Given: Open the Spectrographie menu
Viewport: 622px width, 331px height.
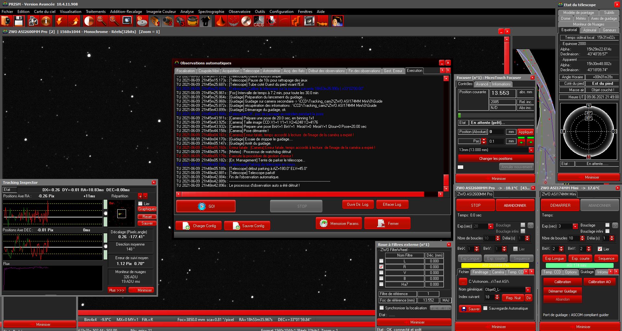Looking at the screenshot, I should tap(211, 12).
